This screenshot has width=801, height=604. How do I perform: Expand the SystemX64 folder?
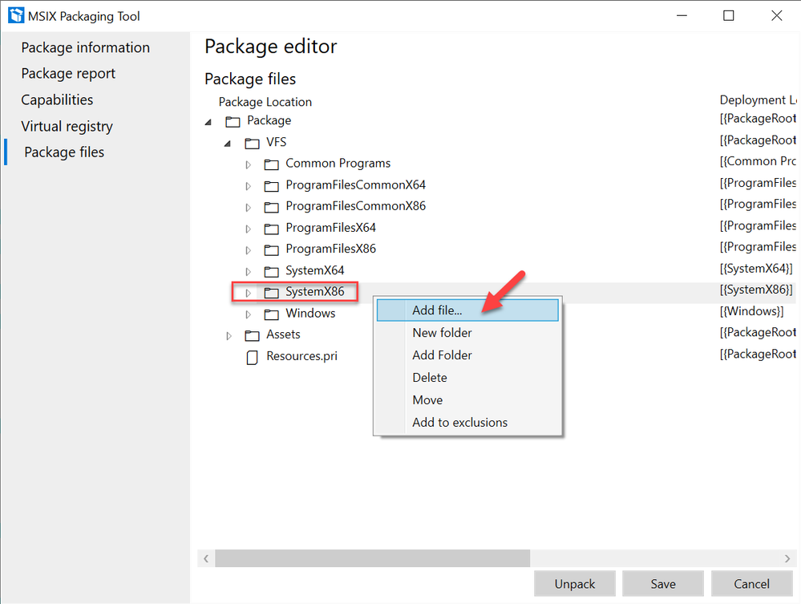(249, 271)
